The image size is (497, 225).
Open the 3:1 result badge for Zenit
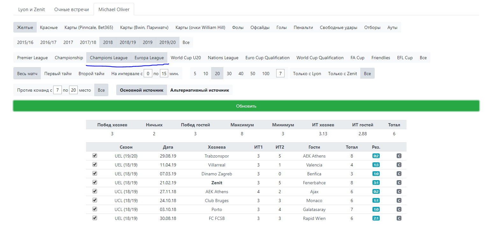[x=376, y=183]
